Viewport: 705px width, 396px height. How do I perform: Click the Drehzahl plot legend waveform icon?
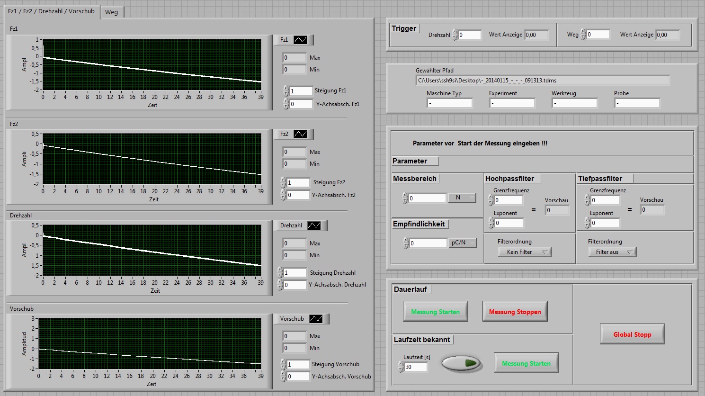click(314, 225)
